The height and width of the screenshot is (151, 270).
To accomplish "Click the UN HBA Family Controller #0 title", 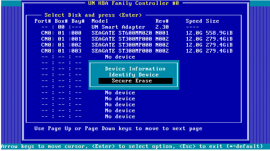I will pos(134,3).
